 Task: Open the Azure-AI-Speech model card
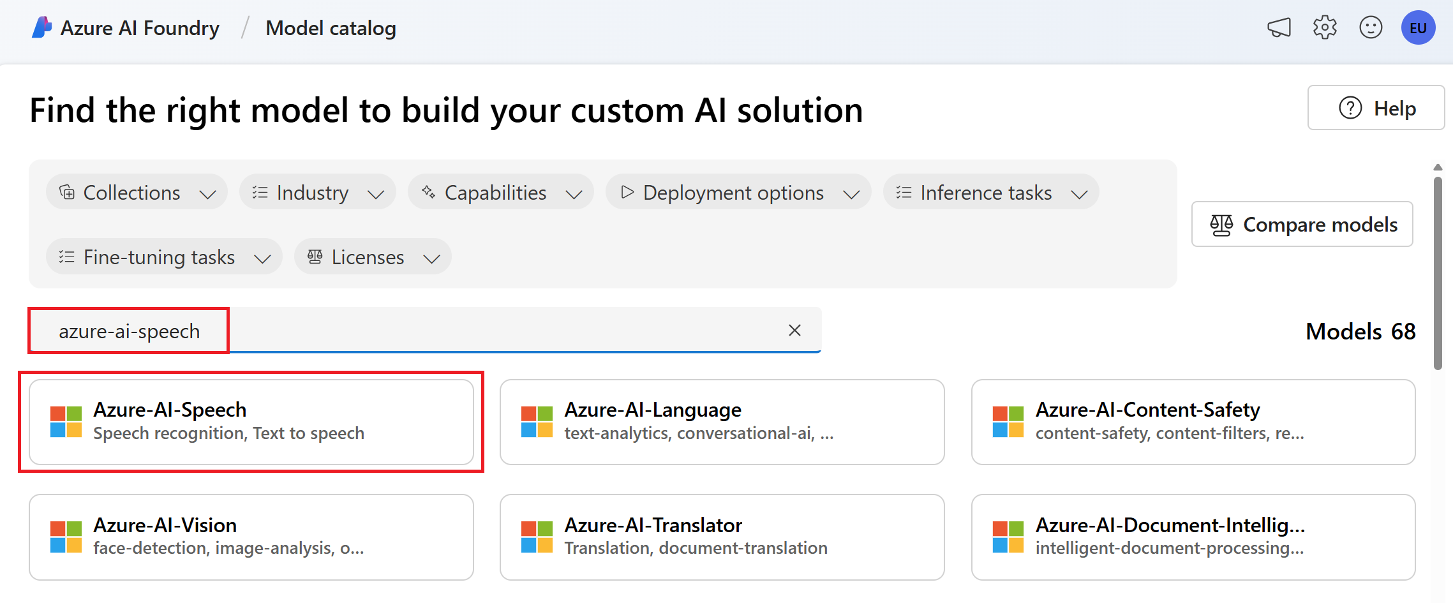(x=251, y=422)
